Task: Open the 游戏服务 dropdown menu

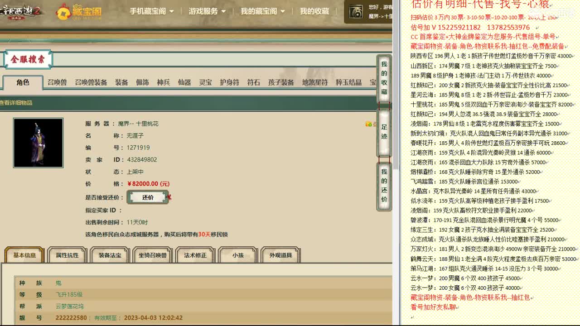Action: click(x=207, y=11)
